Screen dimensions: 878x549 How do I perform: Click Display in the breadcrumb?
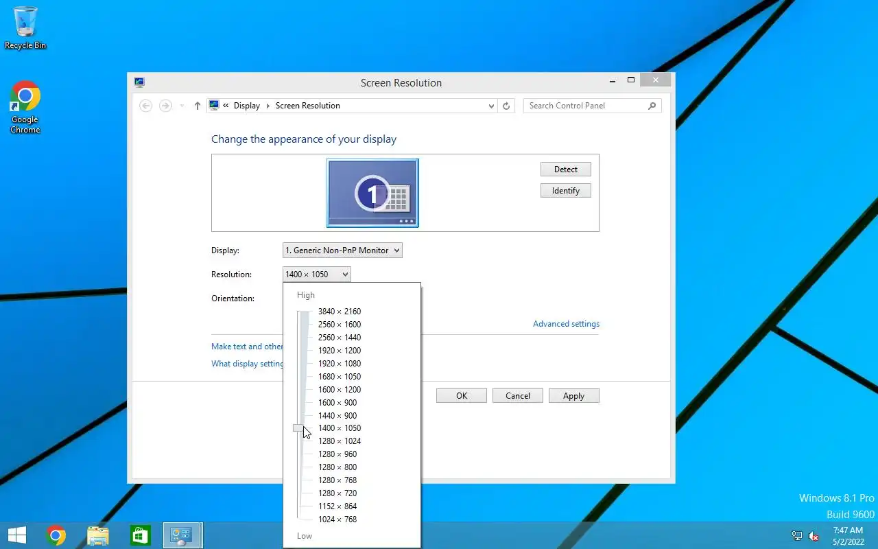(x=247, y=106)
